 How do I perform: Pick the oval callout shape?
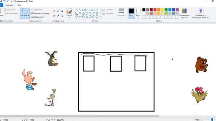pyautogui.click(x=93, y=16)
